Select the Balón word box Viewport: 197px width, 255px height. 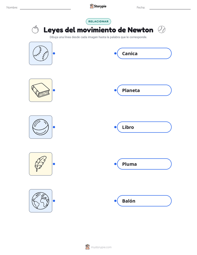click(x=144, y=201)
